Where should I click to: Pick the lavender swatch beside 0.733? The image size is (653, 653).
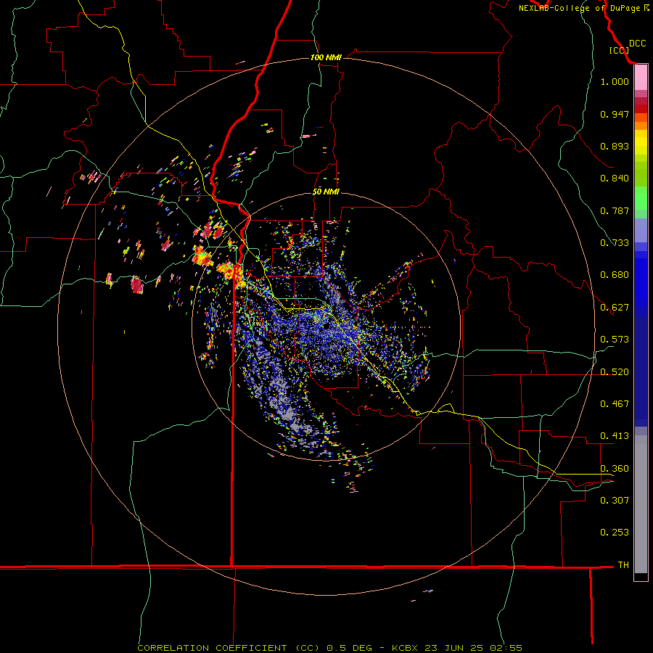(641, 230)
